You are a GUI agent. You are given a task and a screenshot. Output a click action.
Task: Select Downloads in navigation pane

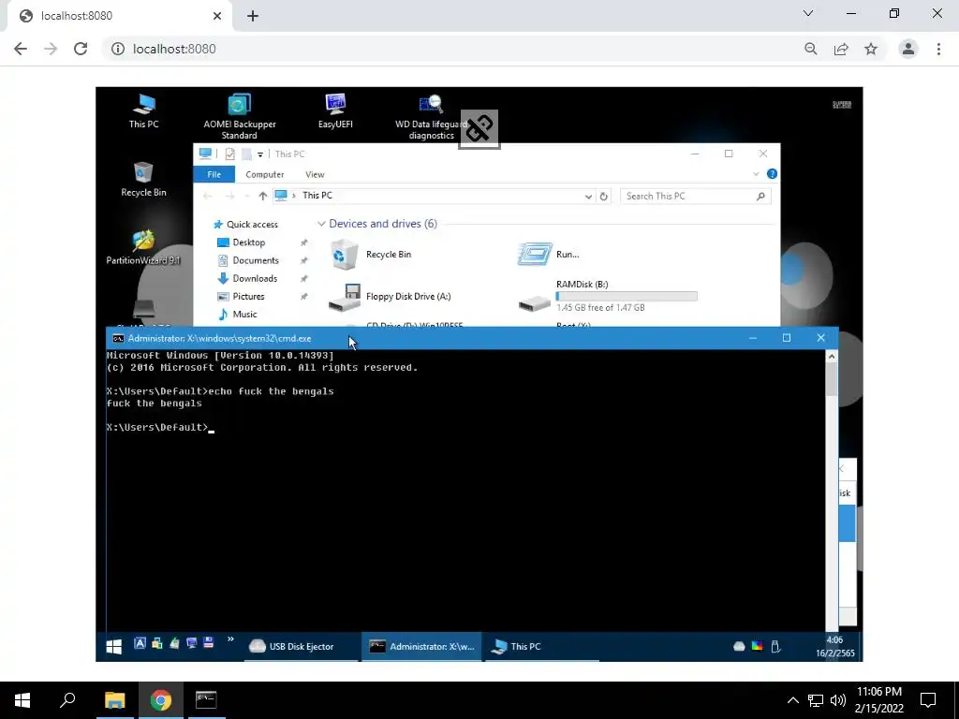[247, 278]
